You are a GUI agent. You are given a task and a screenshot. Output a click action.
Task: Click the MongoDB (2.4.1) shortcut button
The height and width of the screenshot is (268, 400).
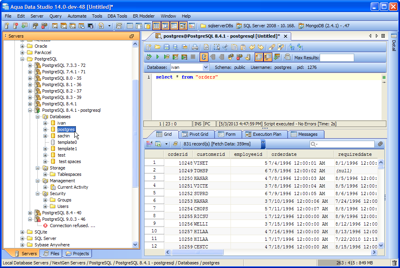[x=324, y=26]
